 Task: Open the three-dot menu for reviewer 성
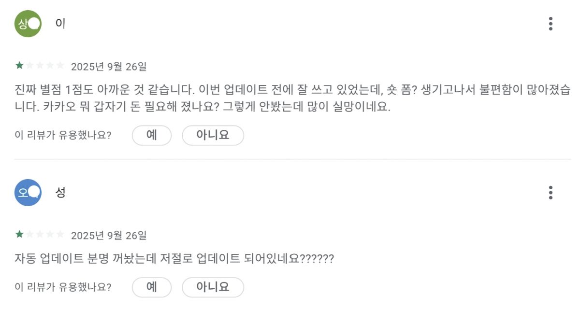tap(551, 193)
